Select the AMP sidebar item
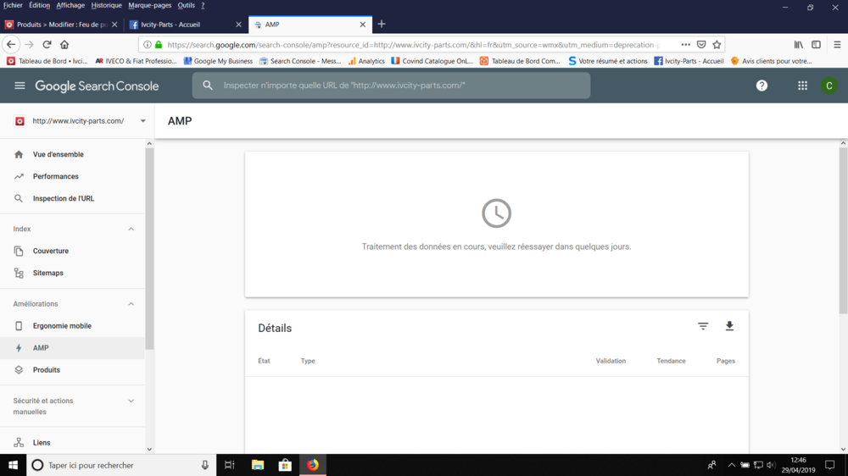The height and width of the screenshot is (476, 848). click(x=72, y=348)
